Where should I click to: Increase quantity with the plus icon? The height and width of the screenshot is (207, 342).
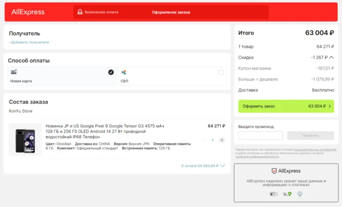pos(222,140)
